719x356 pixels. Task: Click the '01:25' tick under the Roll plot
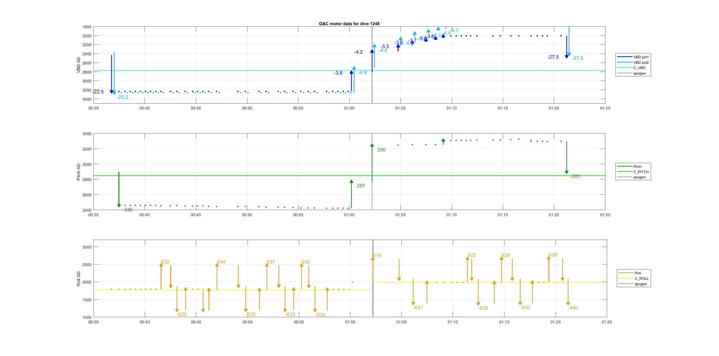tap(607, 323)
